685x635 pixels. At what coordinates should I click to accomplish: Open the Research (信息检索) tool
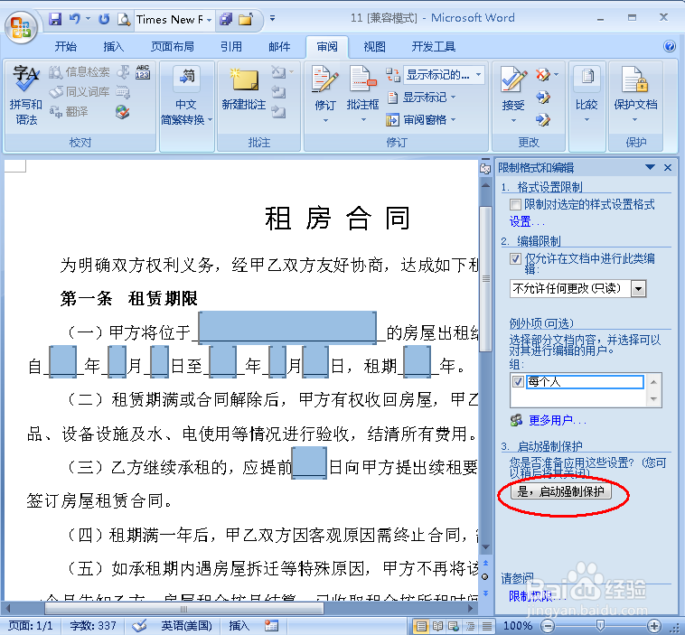[79, 71]
